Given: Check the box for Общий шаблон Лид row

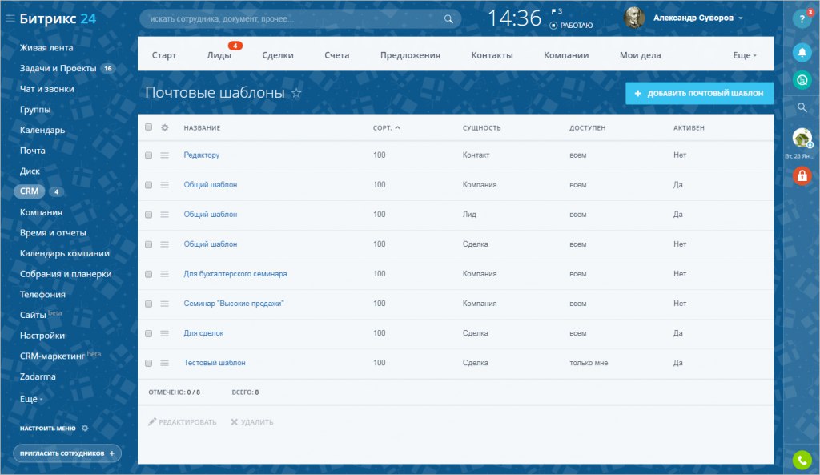Looking at the screenshot, I should 148,215.
